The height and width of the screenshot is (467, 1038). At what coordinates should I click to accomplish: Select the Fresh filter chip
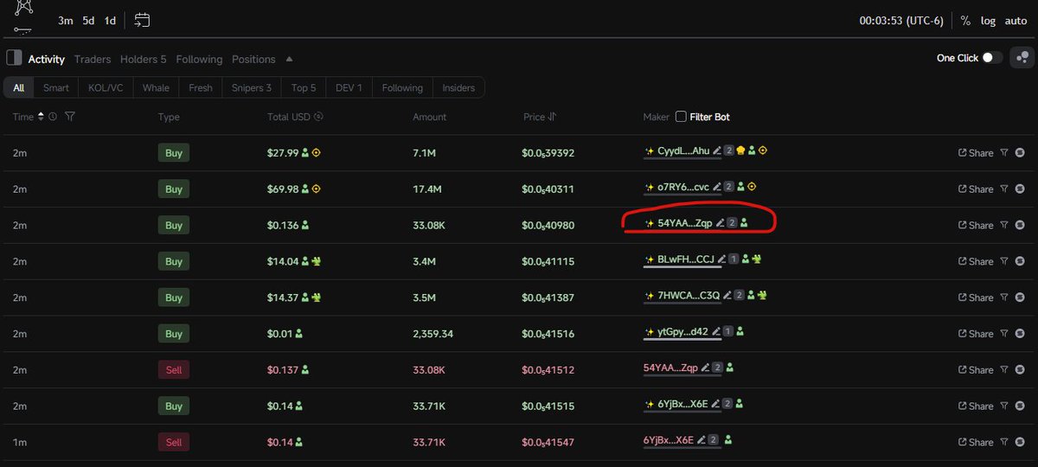[x=201, y=87]
